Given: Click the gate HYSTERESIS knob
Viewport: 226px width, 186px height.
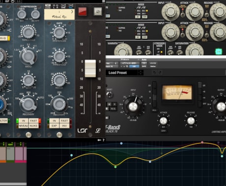Looking at the screenshot, I should click(x=59, y=33).
